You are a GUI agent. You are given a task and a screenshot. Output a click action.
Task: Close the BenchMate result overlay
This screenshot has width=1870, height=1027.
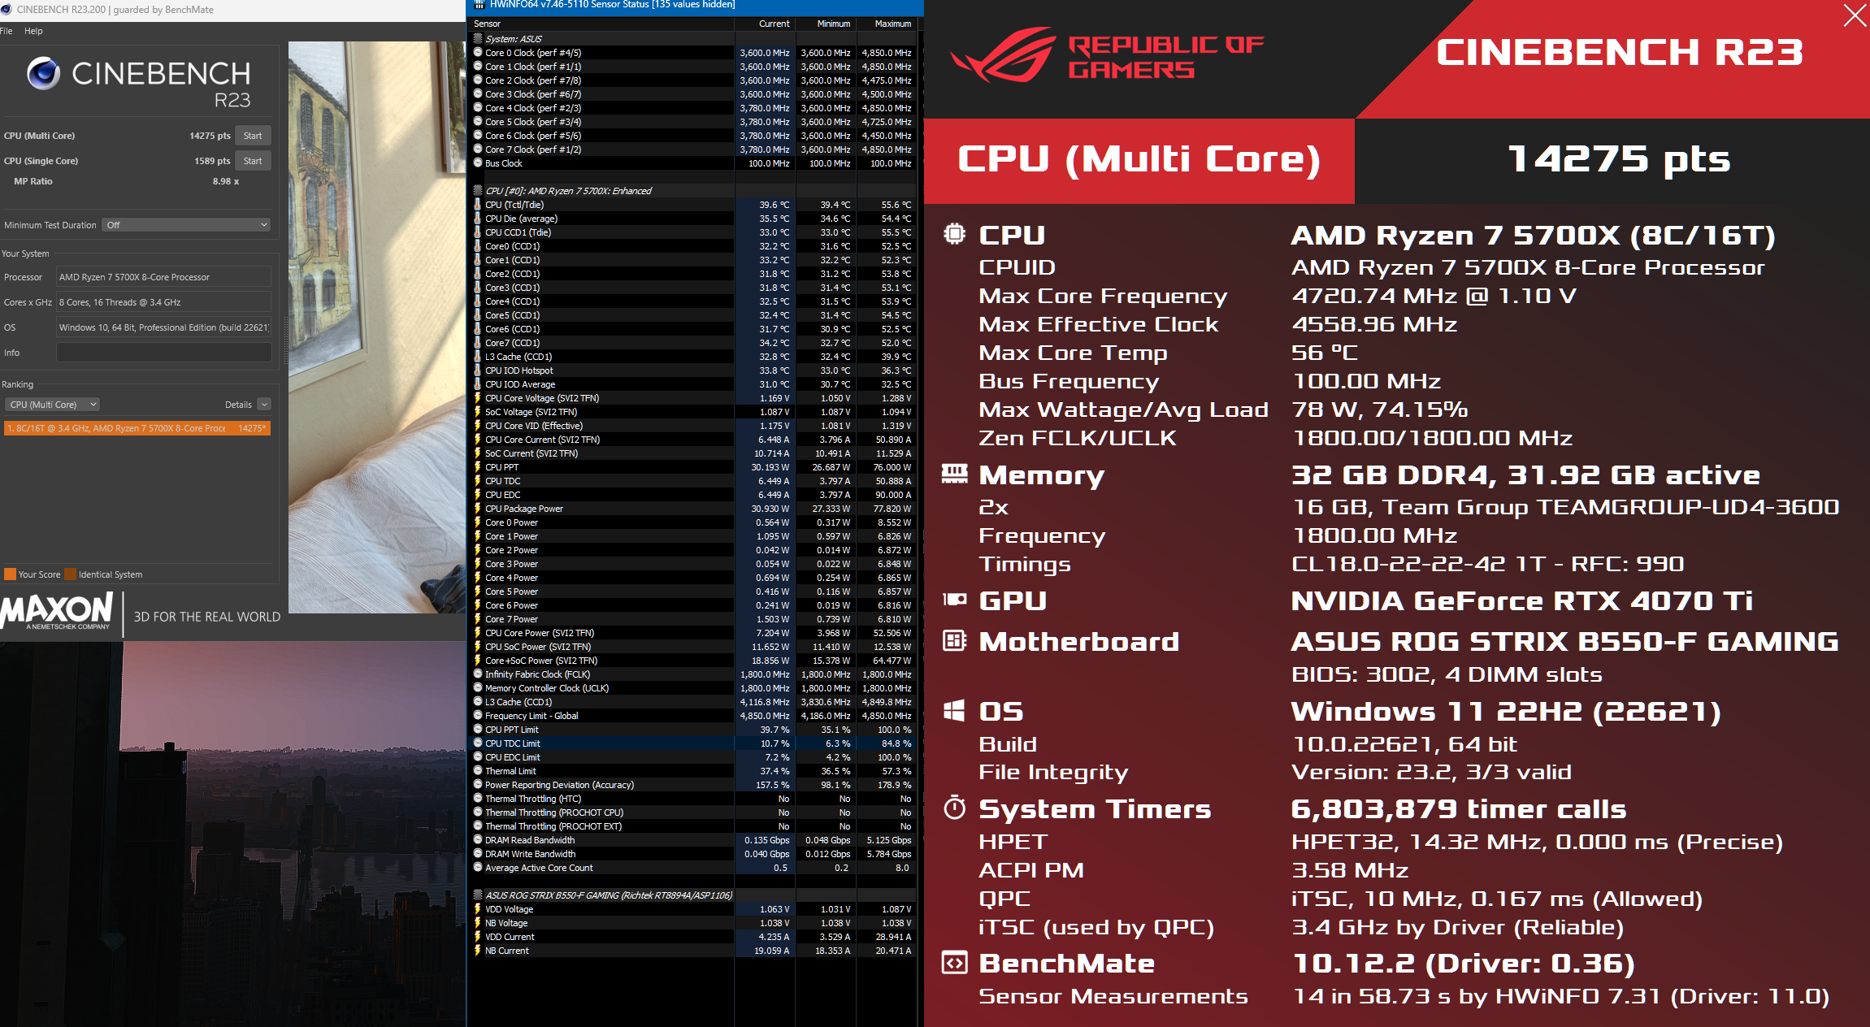click(1855, 15)
